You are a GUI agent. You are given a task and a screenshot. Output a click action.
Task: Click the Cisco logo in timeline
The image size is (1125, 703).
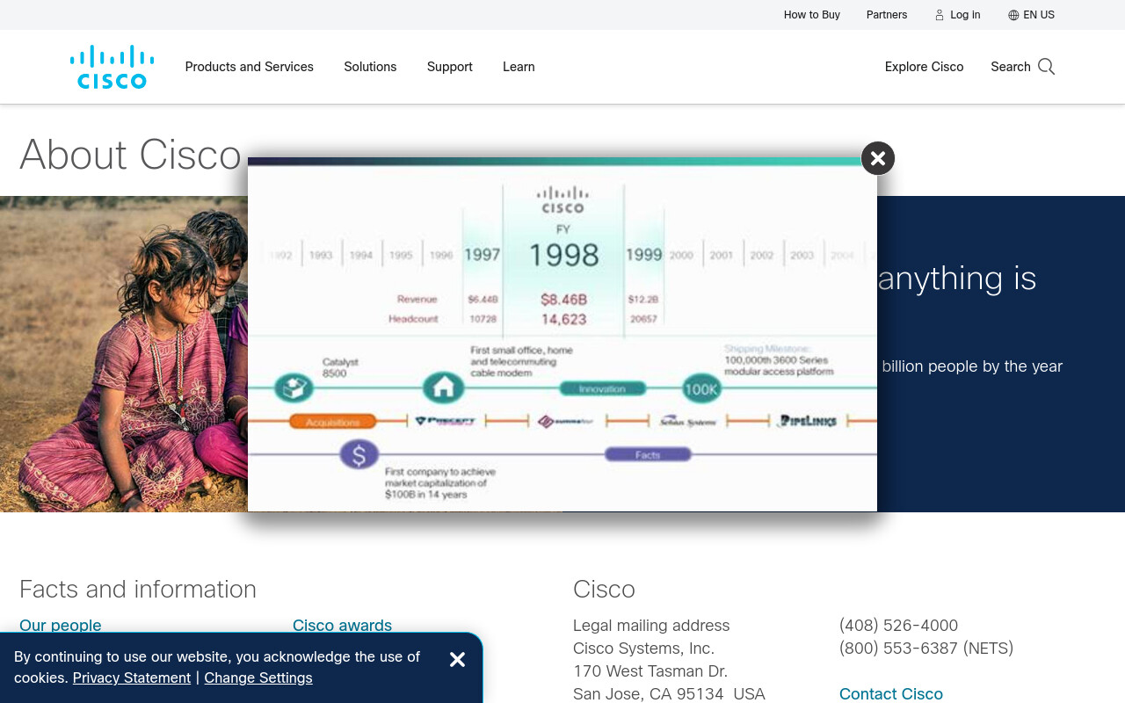562,199
